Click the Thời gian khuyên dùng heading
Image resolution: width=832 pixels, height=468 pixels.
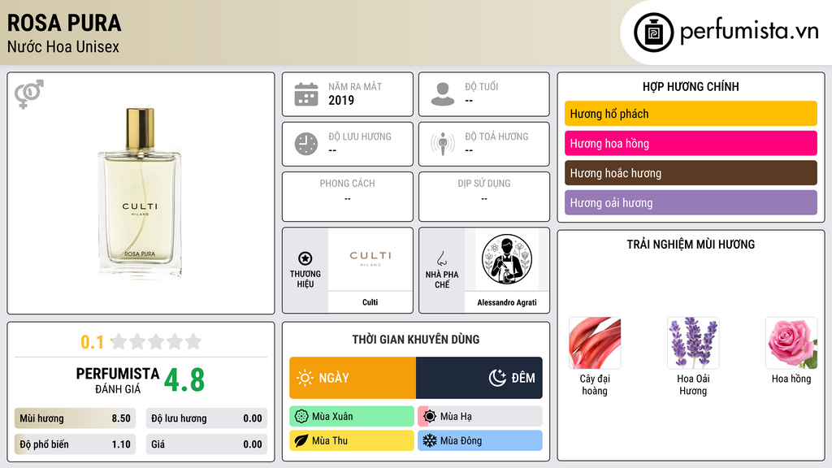[x=416, y=340]
